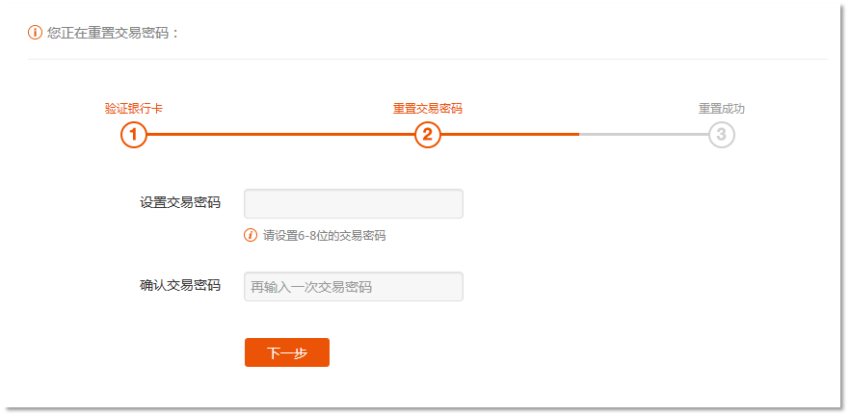
Task: Focus the 设置交易密码 password input
Action: tap(354, 204)
